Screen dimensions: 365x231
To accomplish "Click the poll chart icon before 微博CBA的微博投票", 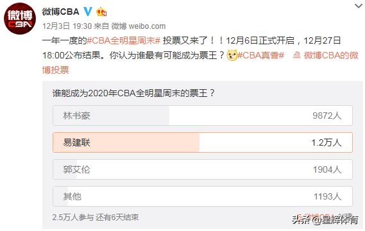I will [x=296, y=55].
